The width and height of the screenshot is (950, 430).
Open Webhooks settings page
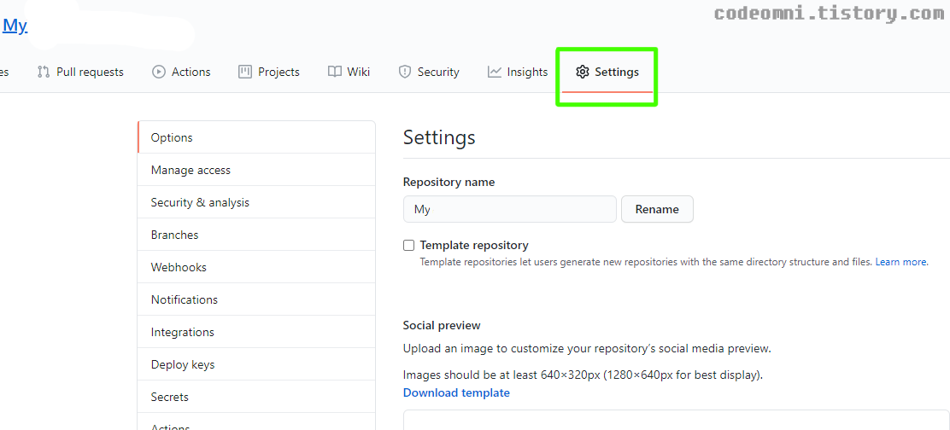click(256, 267)
